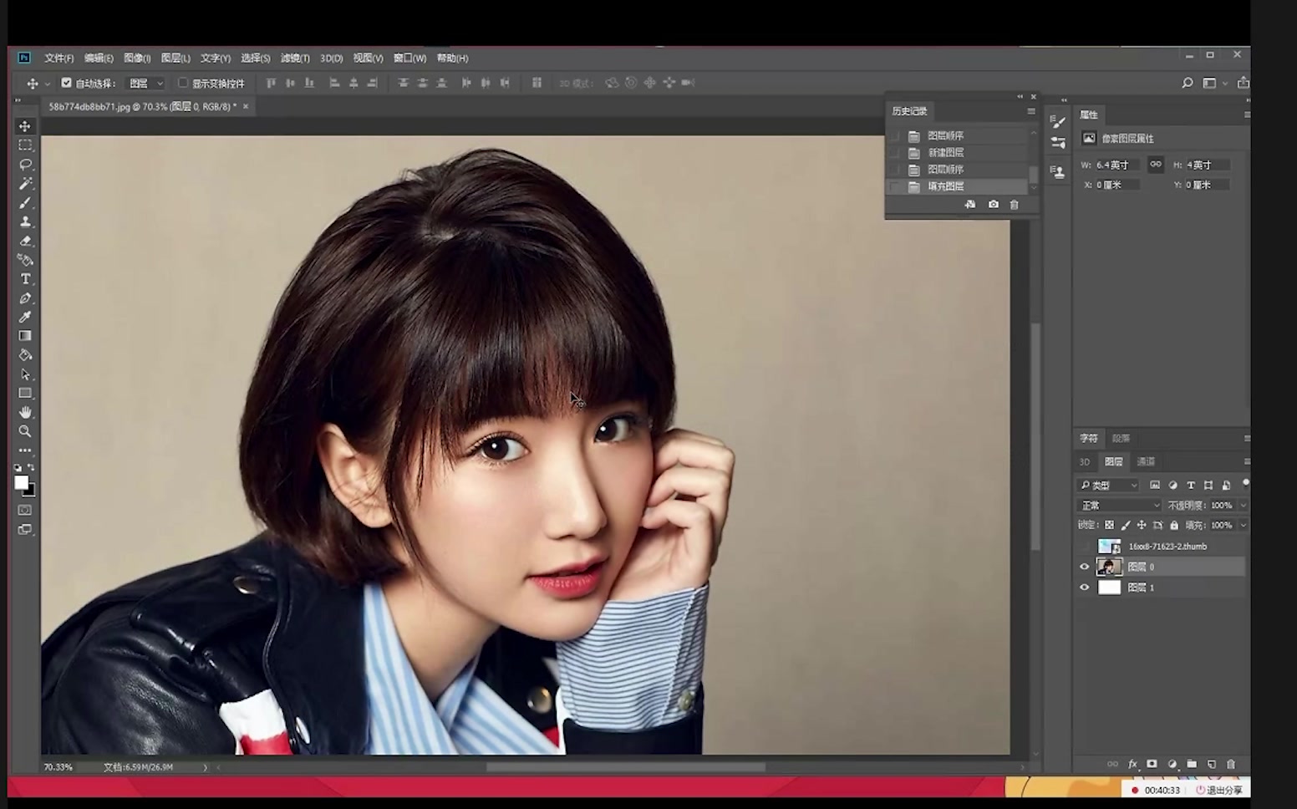Viewport: 1297px width, 809px height.
Task: Open the 文件(F) menu
Action: pyautogui.click(x=58, y=59)
